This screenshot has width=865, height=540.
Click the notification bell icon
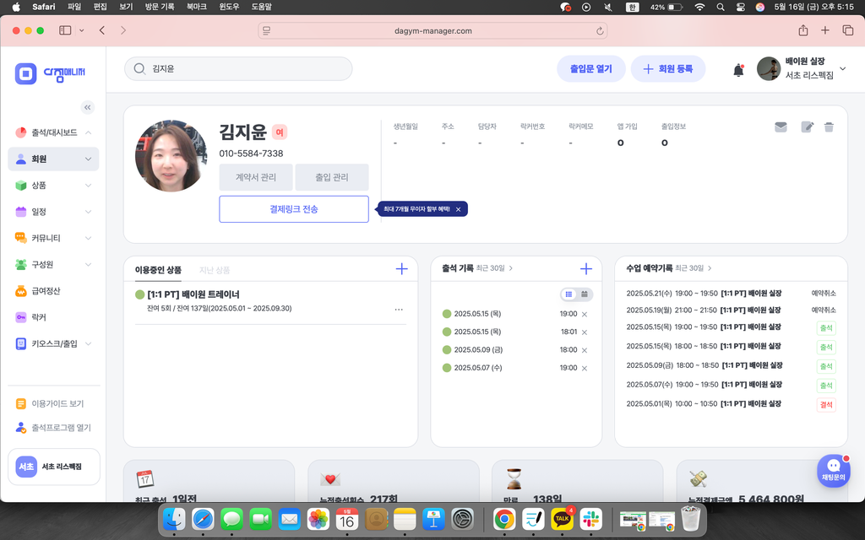click(738, 70)
